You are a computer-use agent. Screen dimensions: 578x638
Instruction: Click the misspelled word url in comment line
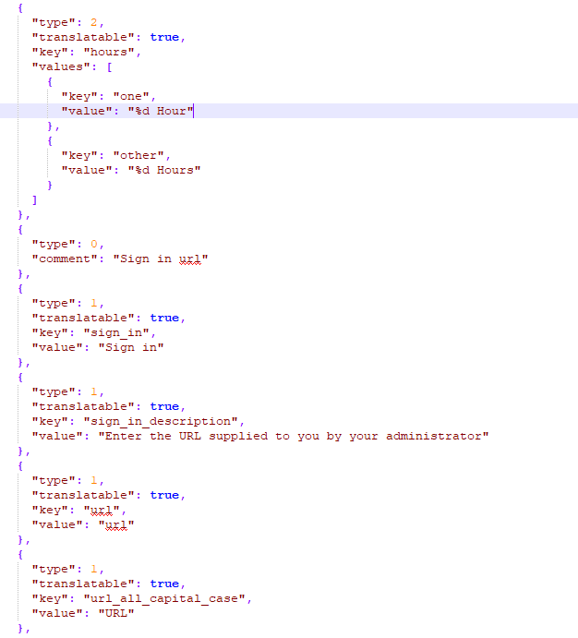click(x=190, y=259)
